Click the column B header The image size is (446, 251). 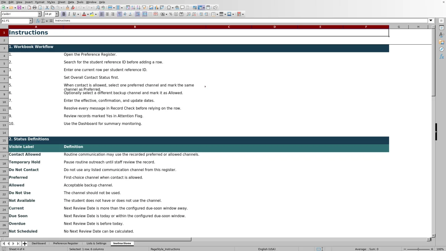[135, 27]
